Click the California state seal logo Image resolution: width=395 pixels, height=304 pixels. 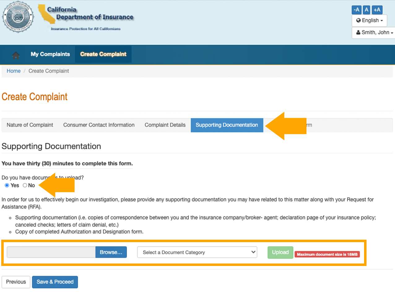(19, 17)
